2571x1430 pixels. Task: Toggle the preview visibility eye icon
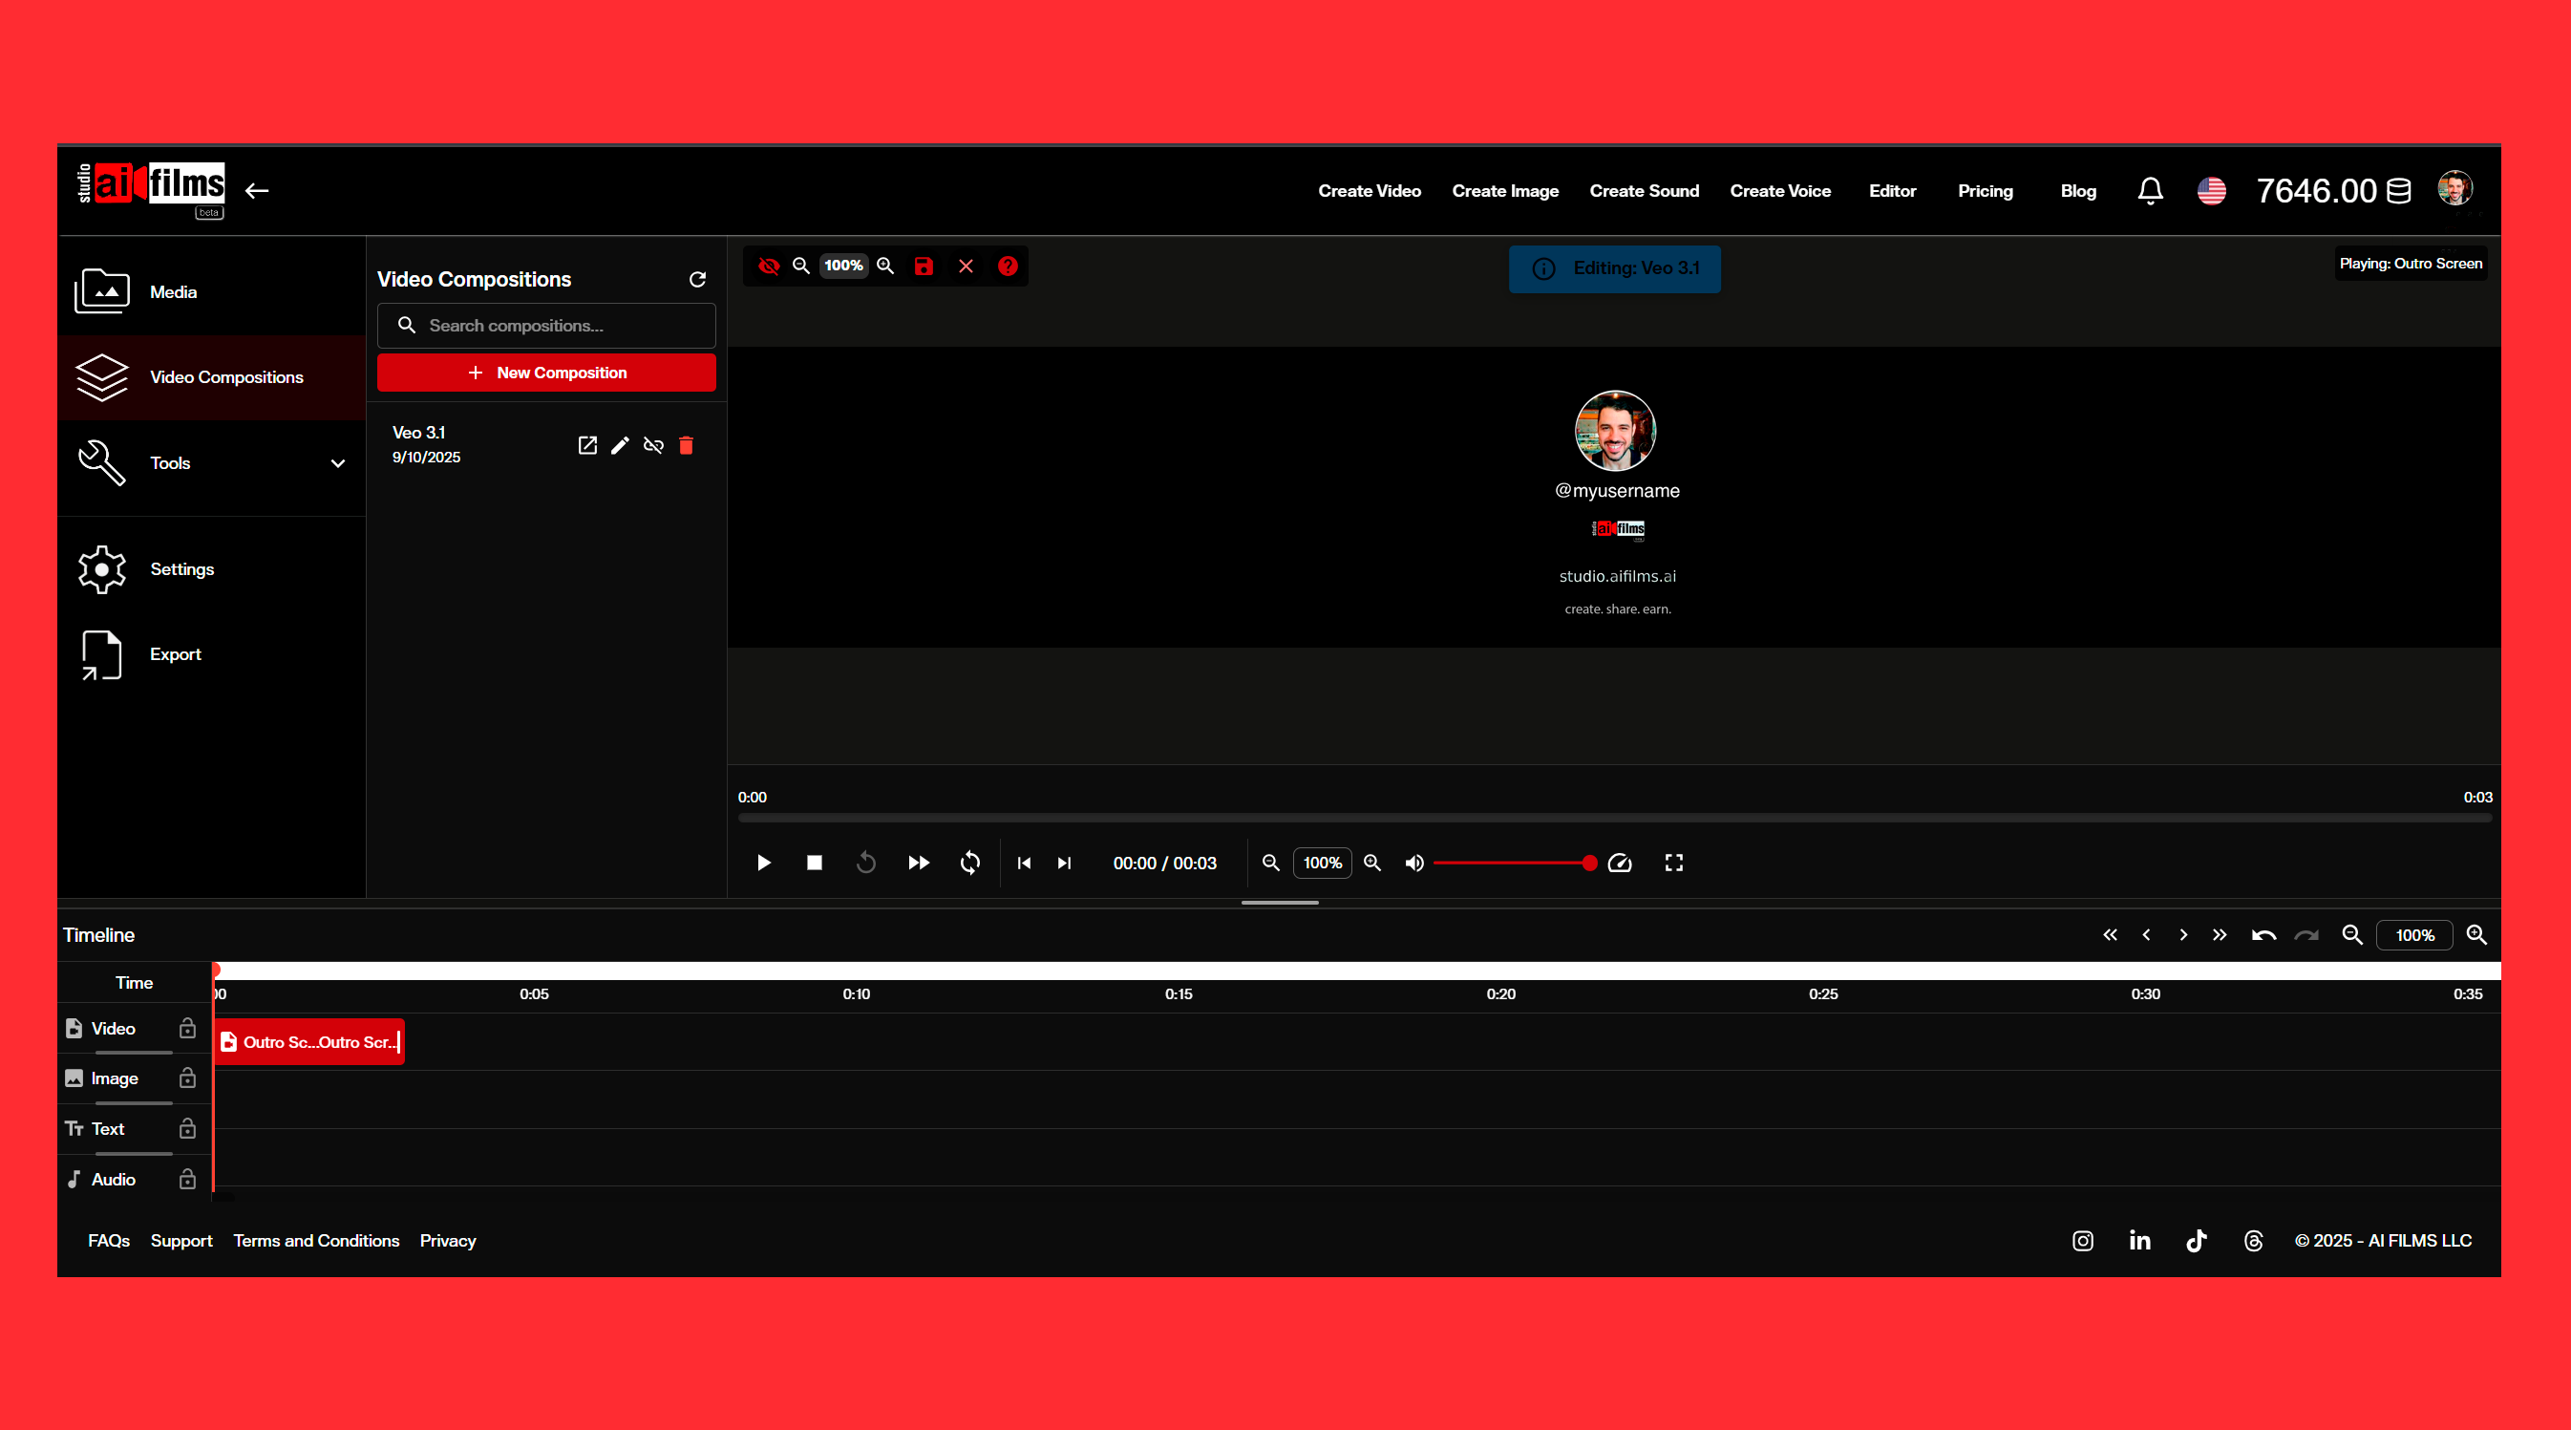(x=769, y=266)
